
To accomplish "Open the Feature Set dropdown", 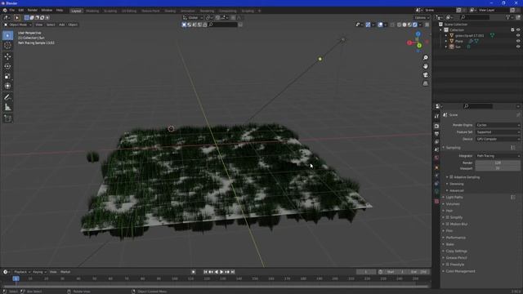I will click(x=498, y=132).
